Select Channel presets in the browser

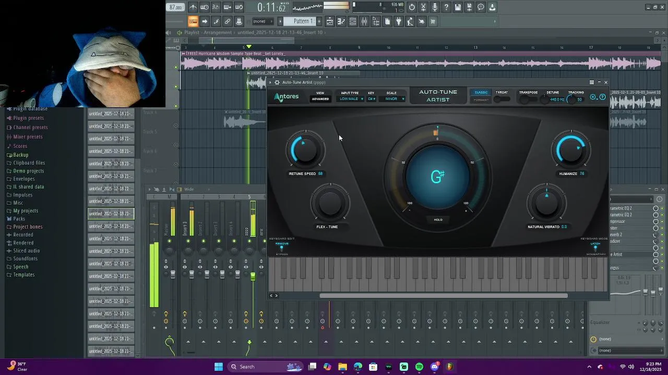pyautogui.click(x=30, y=128)
